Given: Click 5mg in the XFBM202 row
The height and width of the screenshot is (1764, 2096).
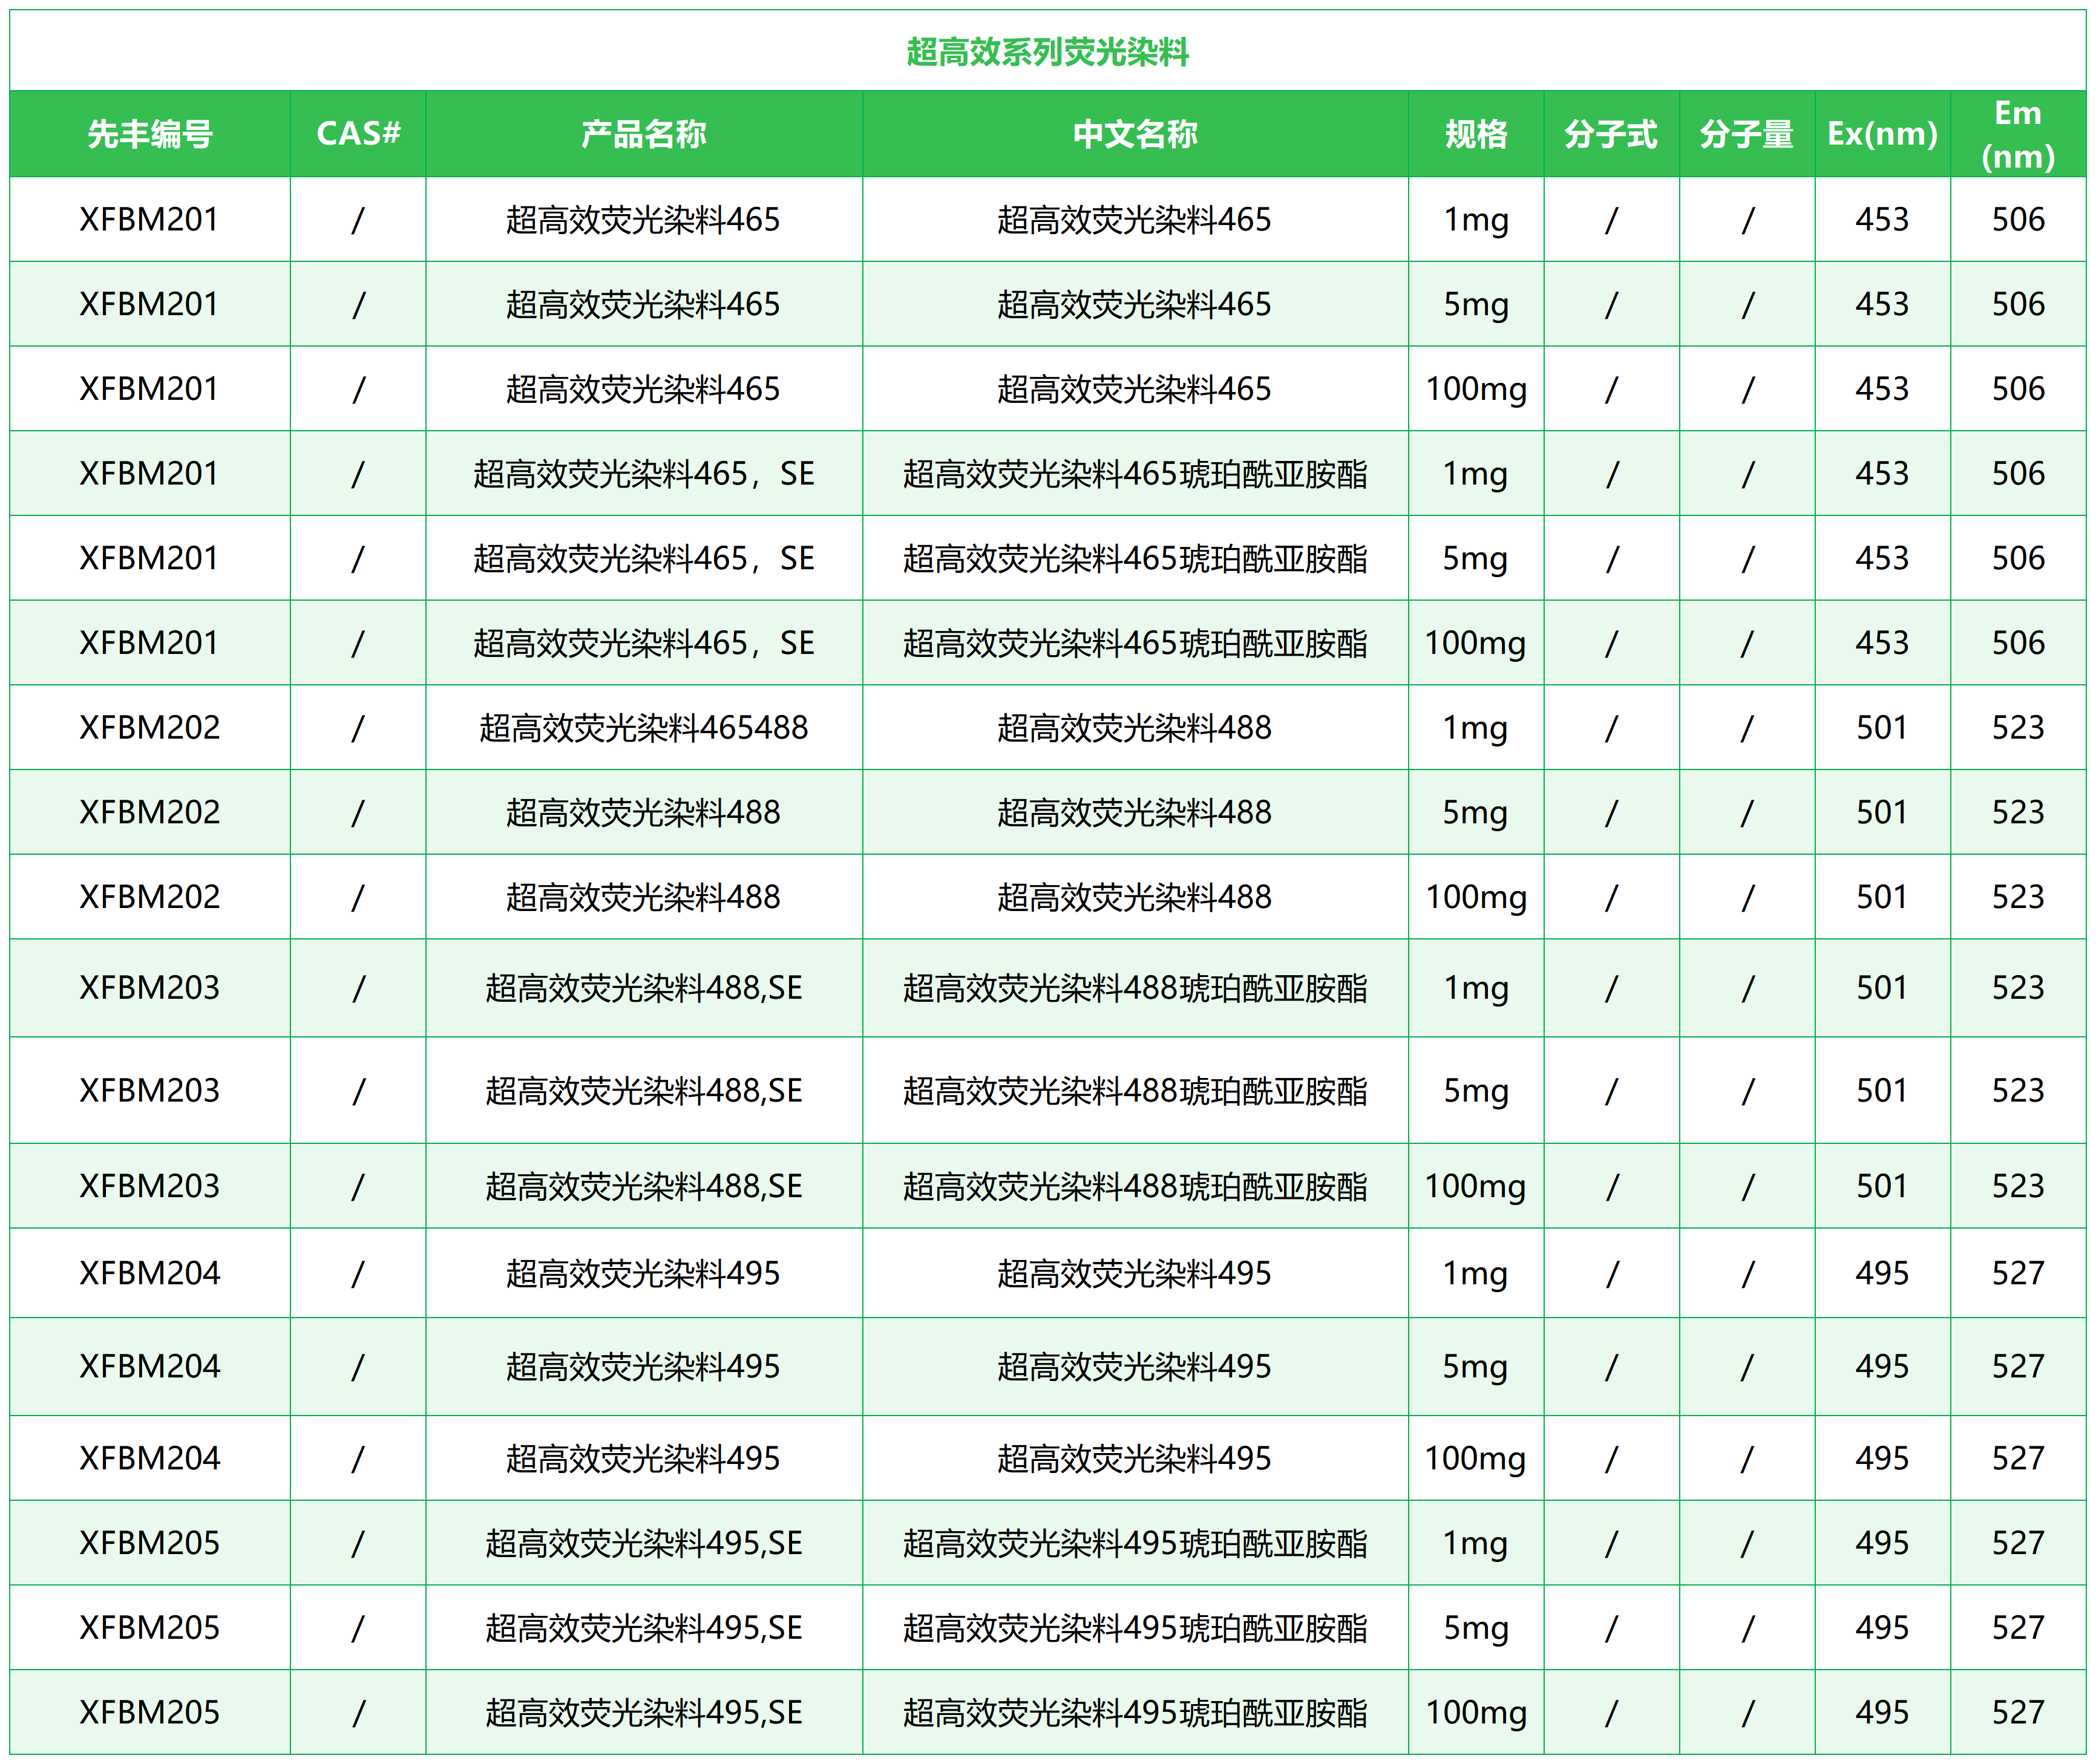Looking at the screenshot, I should point(1475,813).
